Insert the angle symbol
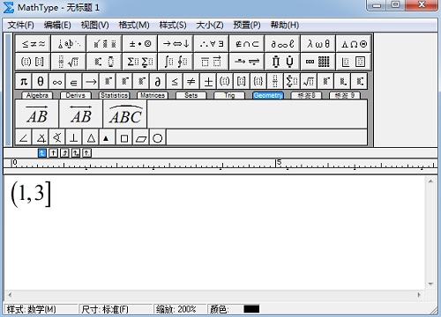Screen dimensions: 441x317 [24, 137]
